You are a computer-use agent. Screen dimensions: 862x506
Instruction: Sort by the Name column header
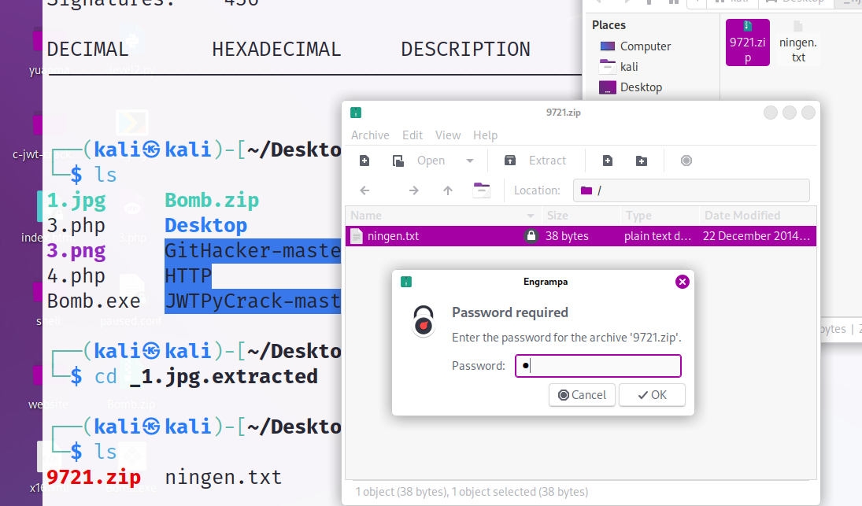click(443, 216)
